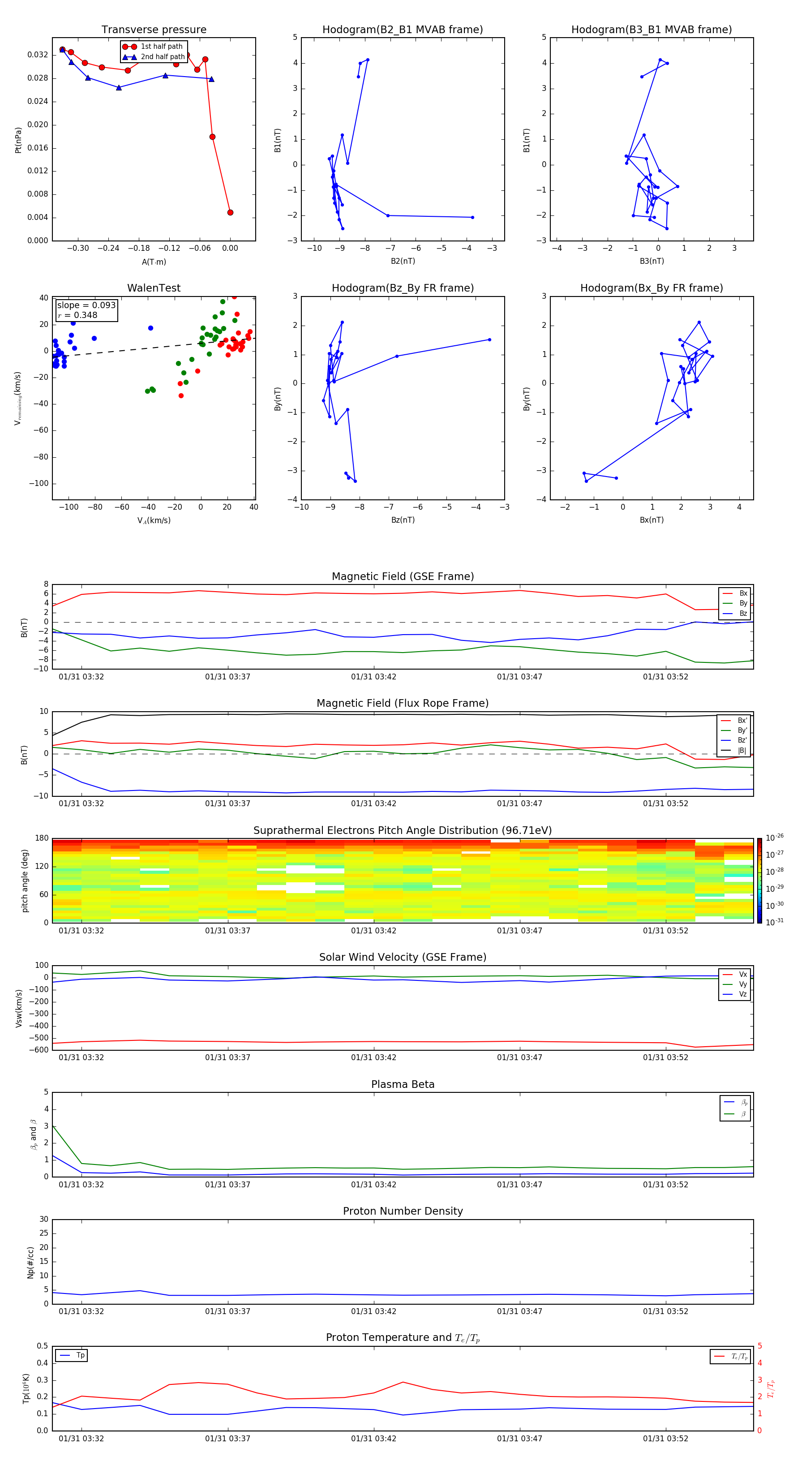Click the 'Bz(nT)' x-axis label

coord(403,520)
